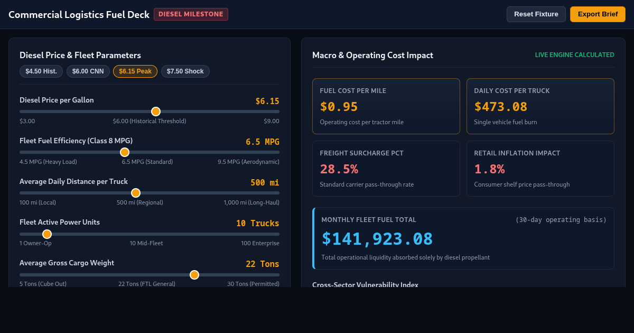Screen dimensions: 634x333
Task: Click the 9.5 MPG (Aerodynamic) label
Action: (248, 162)
